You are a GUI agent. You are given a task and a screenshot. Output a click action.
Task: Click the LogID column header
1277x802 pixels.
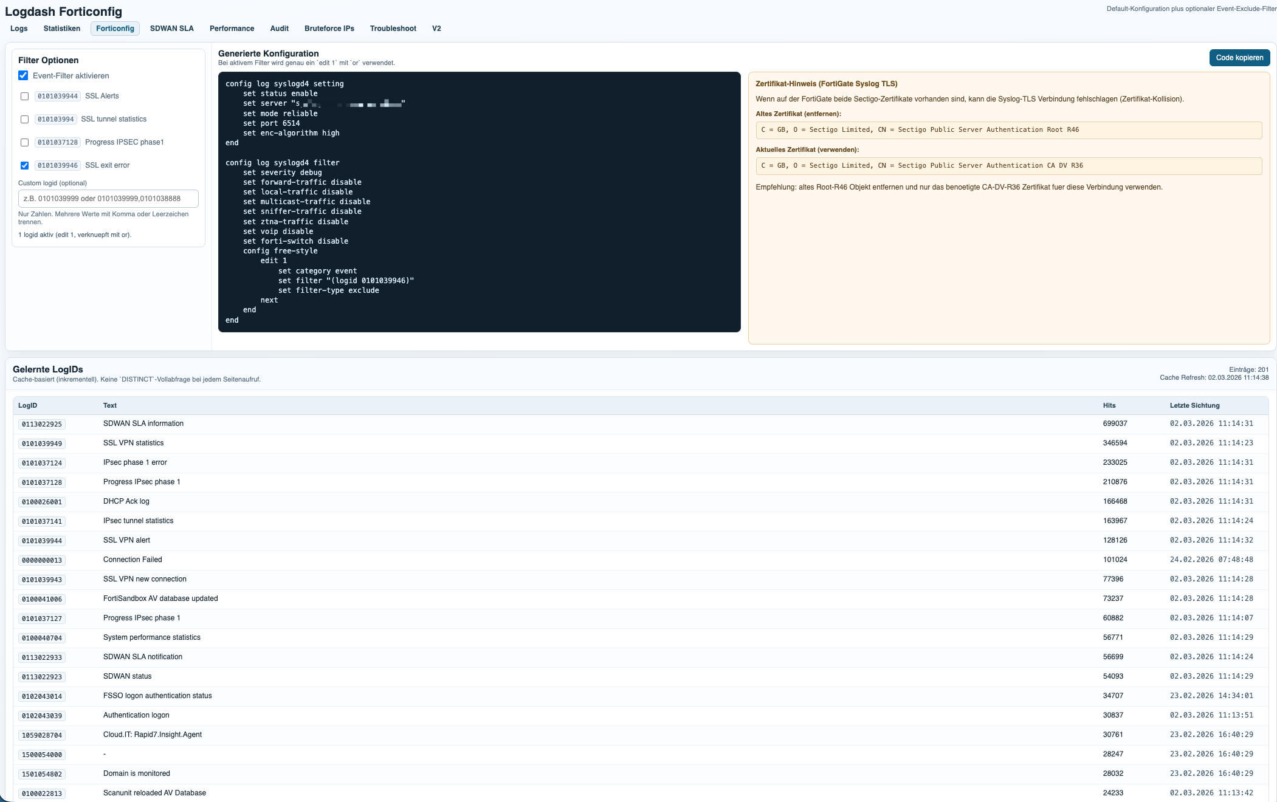(x=27, y=405)
